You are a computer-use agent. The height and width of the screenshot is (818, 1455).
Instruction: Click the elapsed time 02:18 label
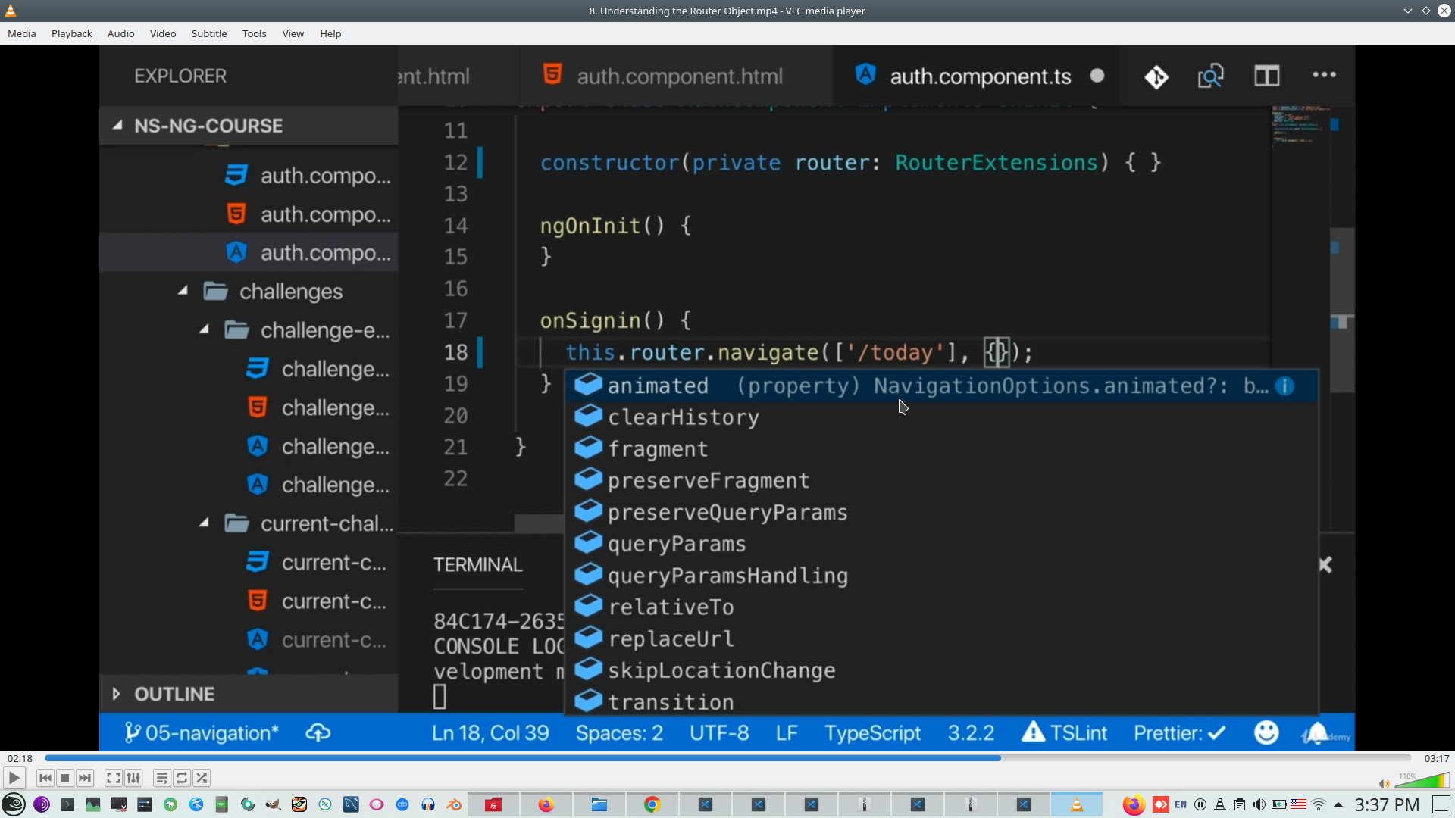tap(20, 758)
